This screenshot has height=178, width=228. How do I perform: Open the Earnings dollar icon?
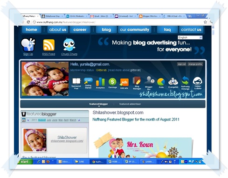(x=112, y=82)
